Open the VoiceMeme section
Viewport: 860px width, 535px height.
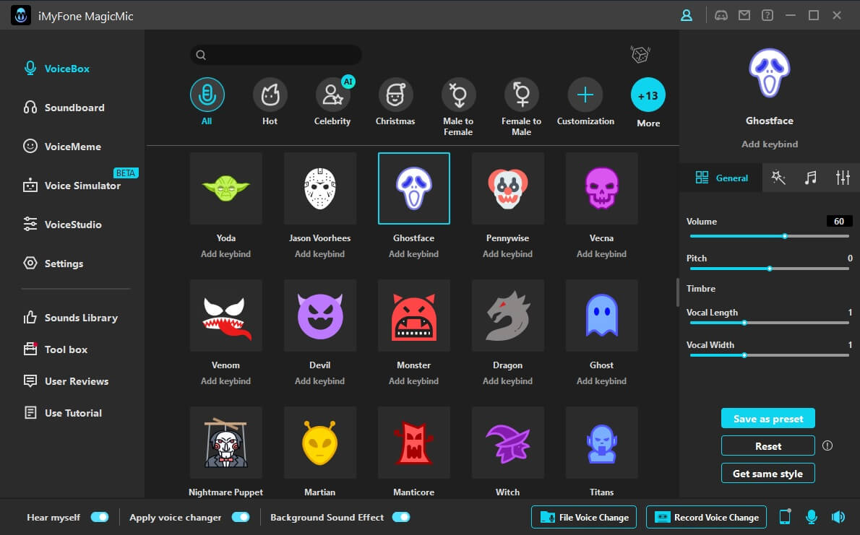point(62,147)
